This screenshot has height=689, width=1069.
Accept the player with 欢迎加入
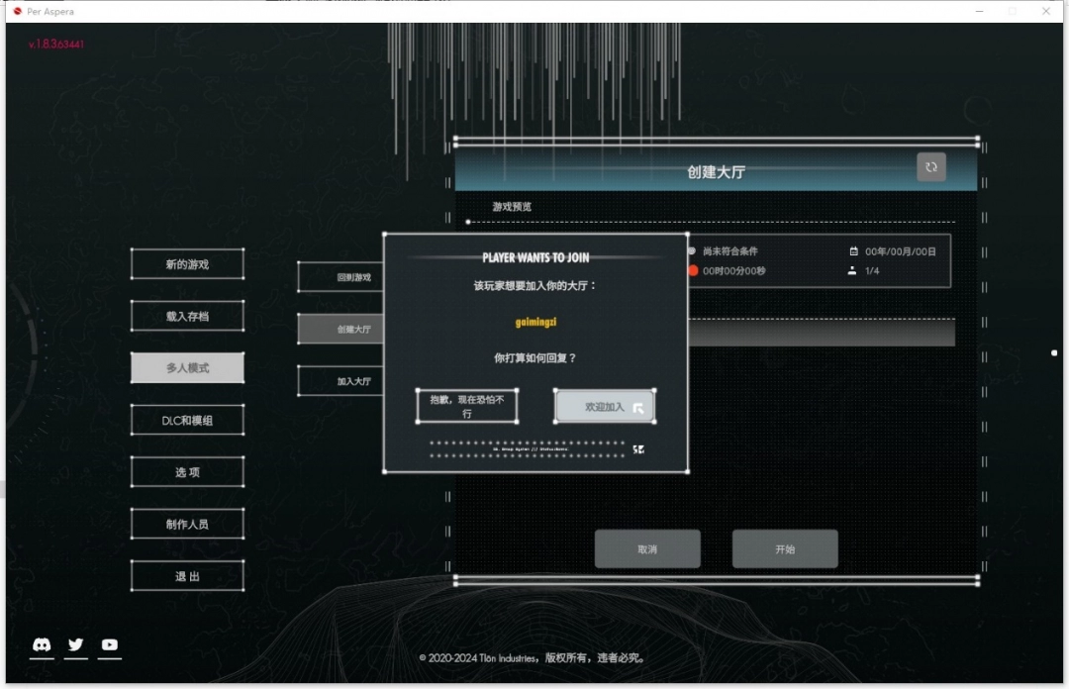tap(604, 407)
